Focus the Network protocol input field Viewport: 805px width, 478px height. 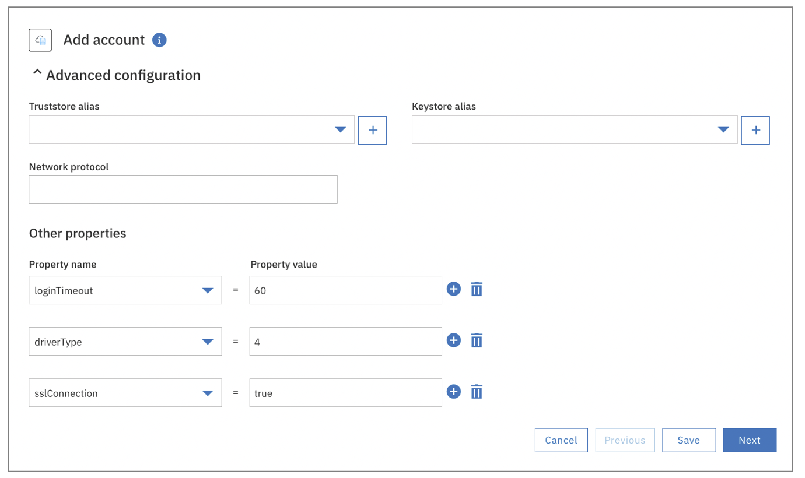point(183,190)
